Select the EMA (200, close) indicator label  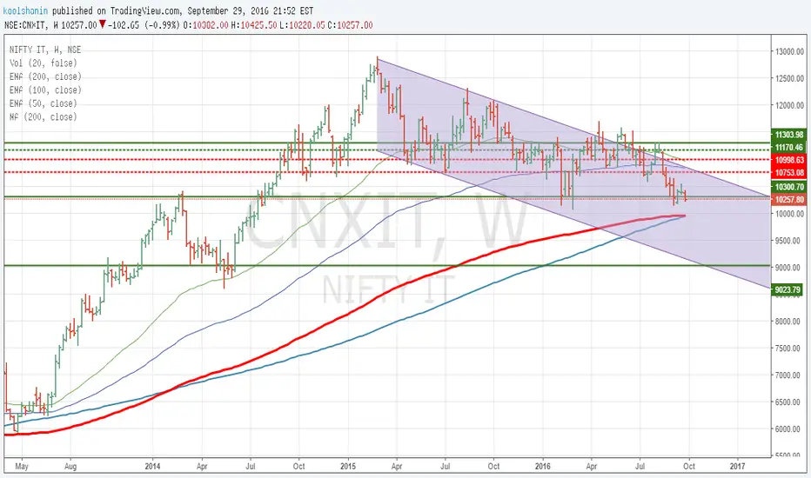tap(45, 76)
